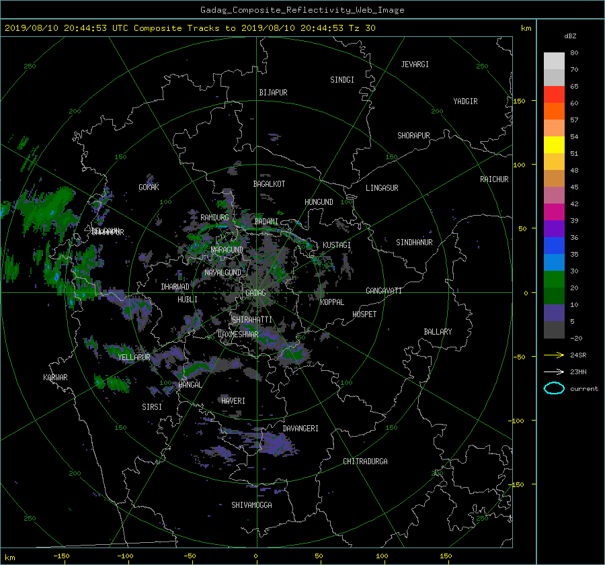Click the 23MN legend label text
This screenshot has width=605, height=565.
coord(578,372)
